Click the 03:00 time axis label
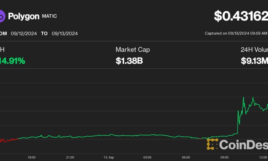Image resolution: width=268 pixels, height=161 pixels. point(147,157)
